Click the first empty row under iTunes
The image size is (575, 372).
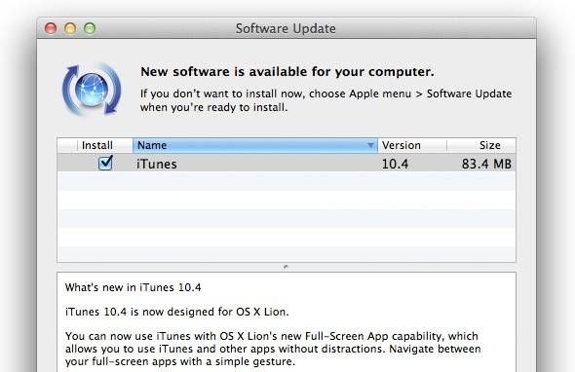click(x=287, y=181)
